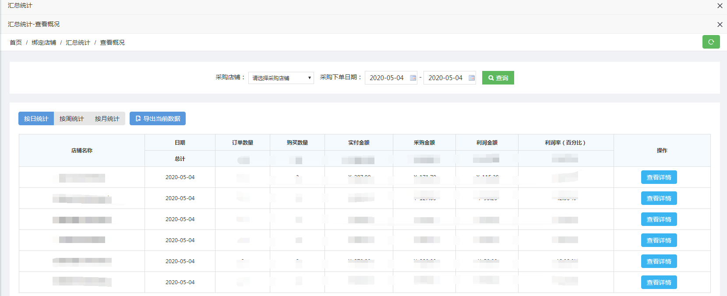Click the green 查询 search button
This screenshot has width=727, height=296.
[x=498, y=78]
